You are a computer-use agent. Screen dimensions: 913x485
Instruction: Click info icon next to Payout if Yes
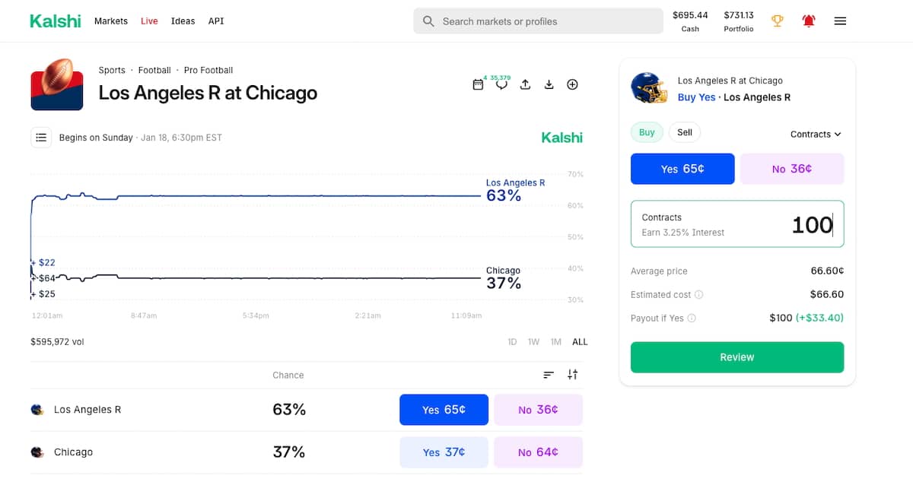[692, 319]
